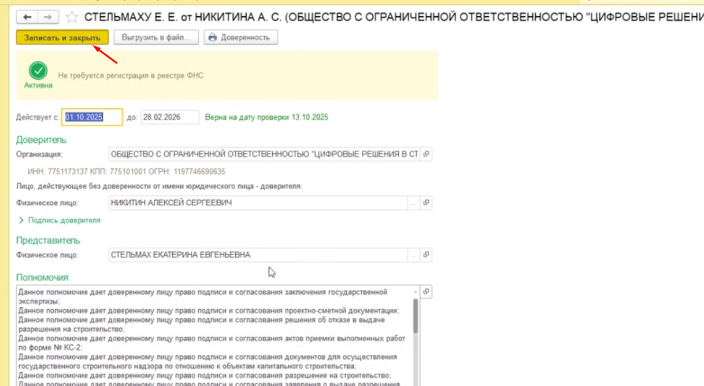Viewport: 704px width, 386px height.
Task: Click the Представитель name field СТЕЛЬМАХ
Action: pos(257,255)
